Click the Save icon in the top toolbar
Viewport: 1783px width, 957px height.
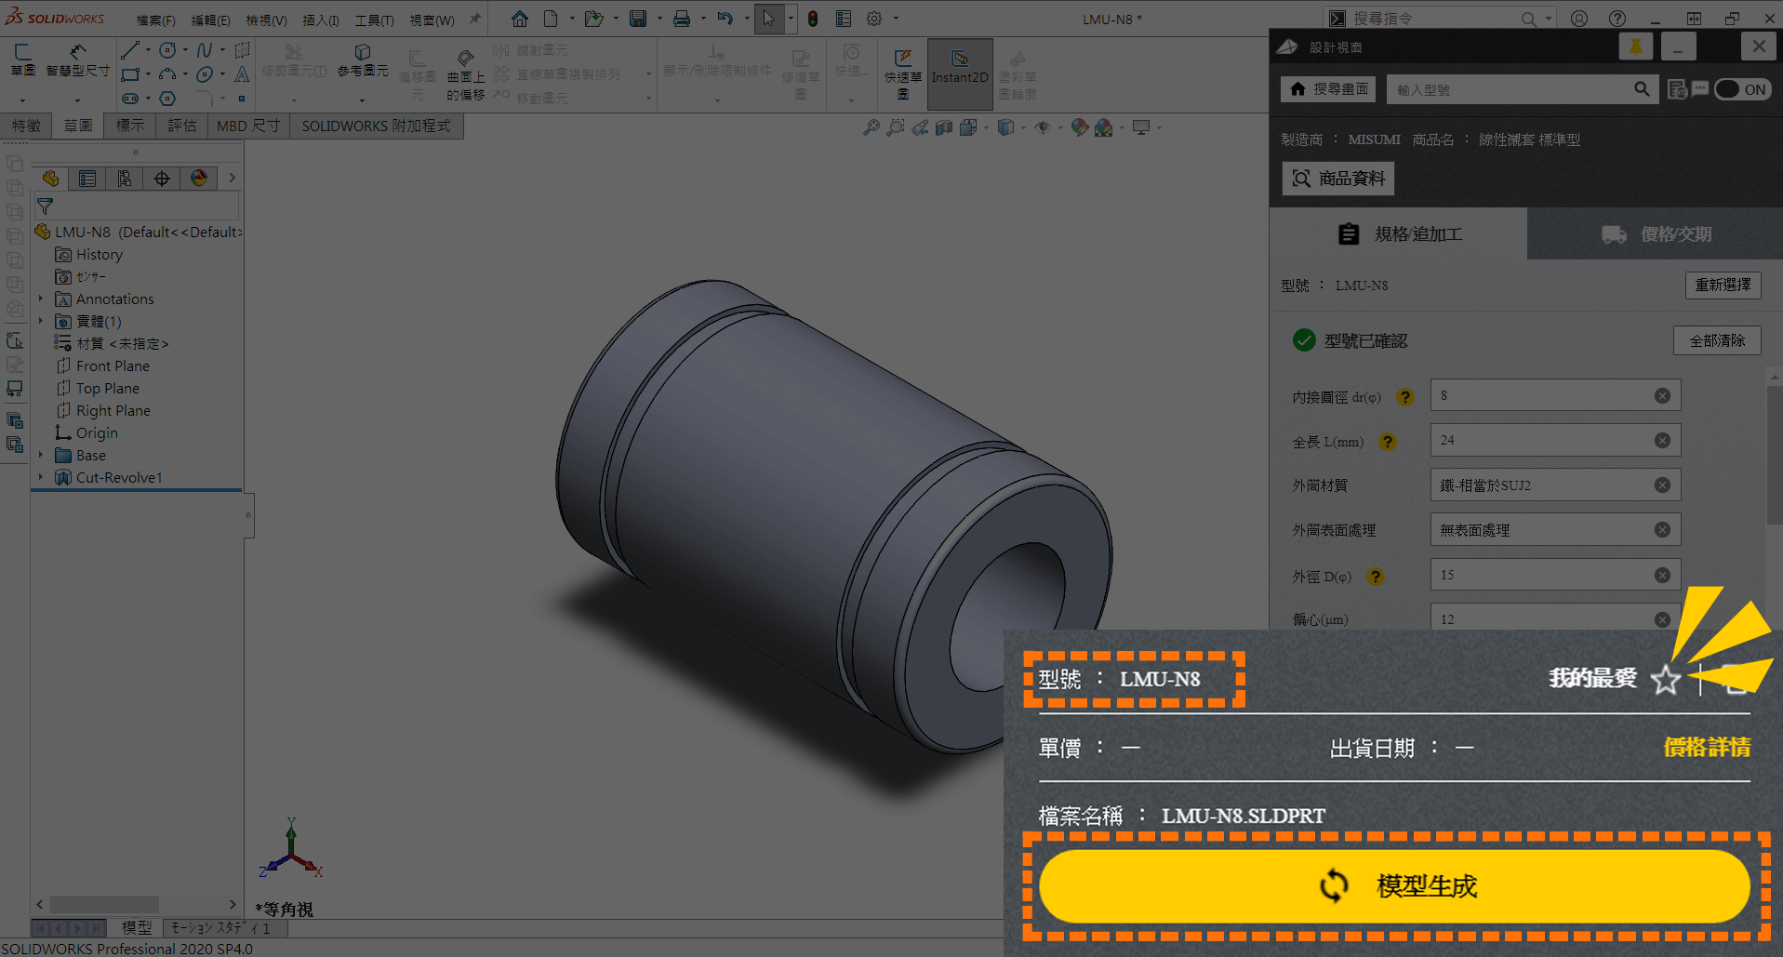click(638, 19)
